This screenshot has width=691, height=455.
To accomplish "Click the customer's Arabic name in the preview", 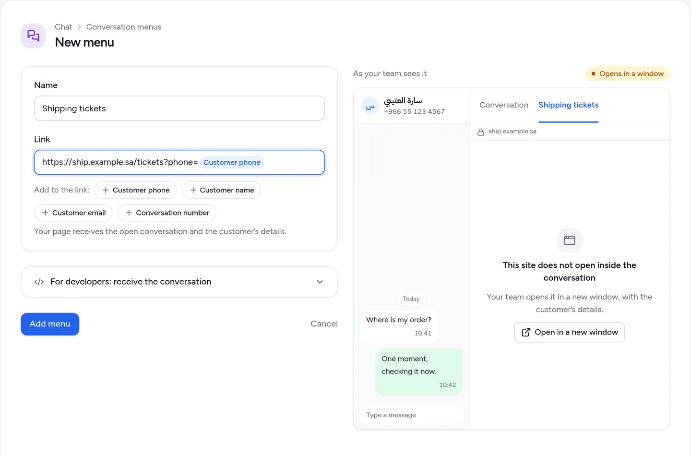I will [x=403, y=101].
